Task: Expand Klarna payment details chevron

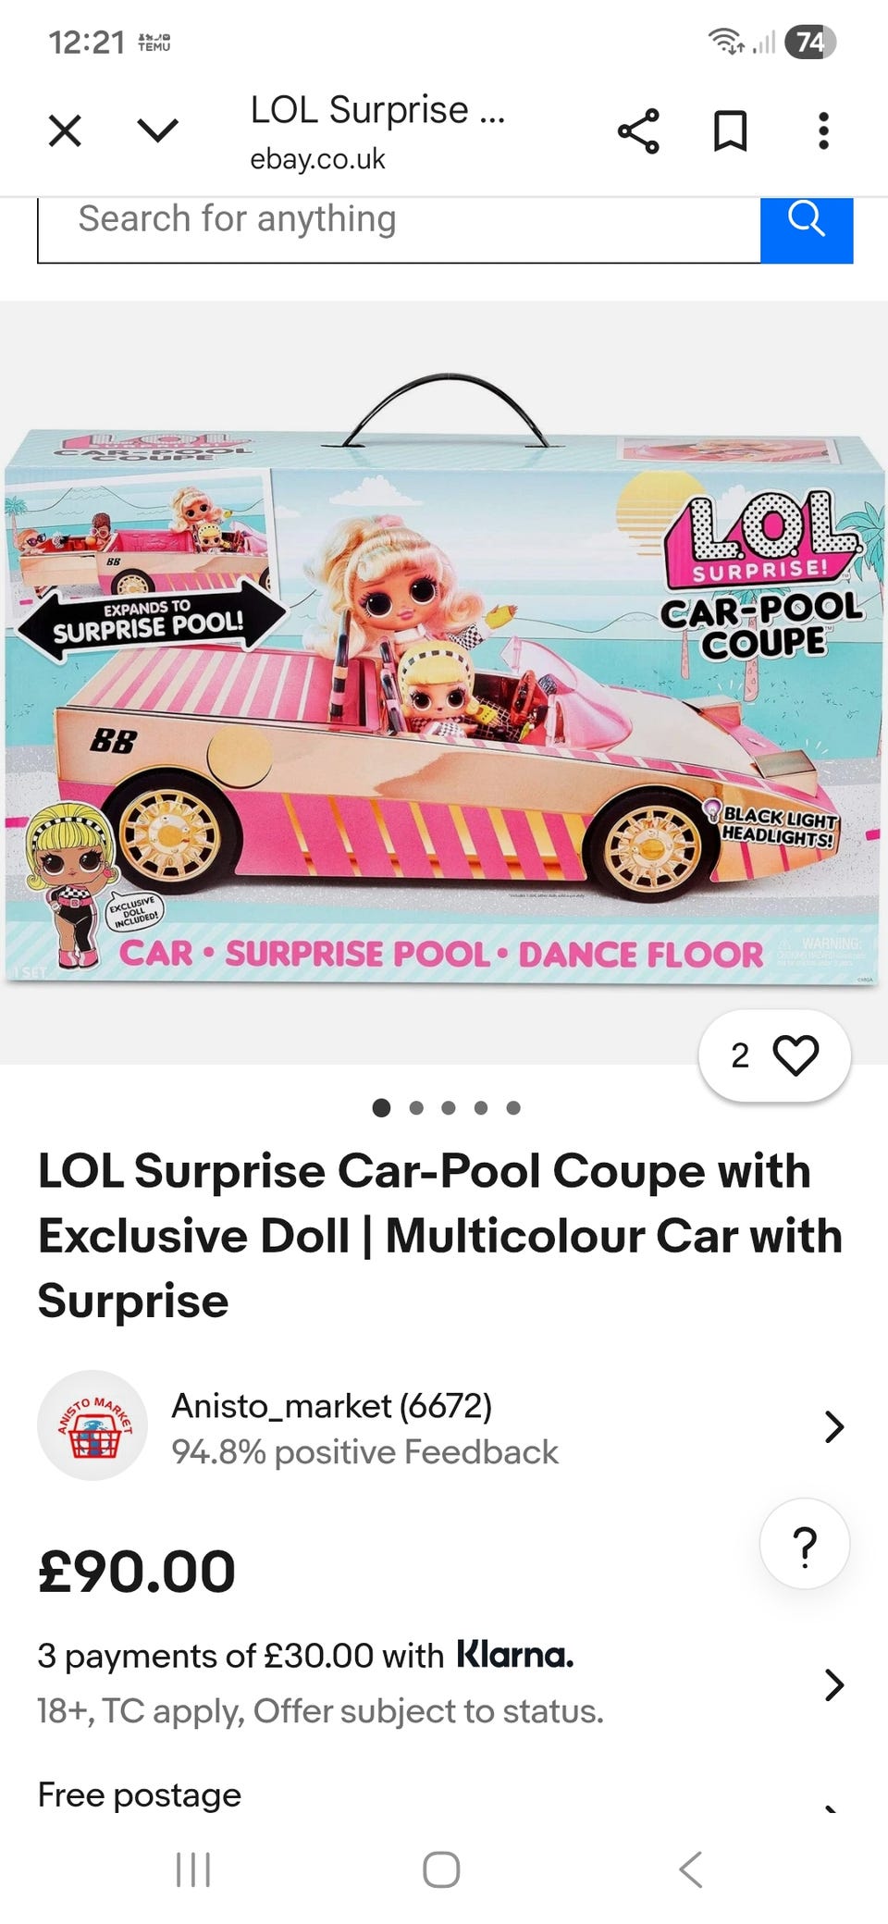Action: [x=833, y=1684]
